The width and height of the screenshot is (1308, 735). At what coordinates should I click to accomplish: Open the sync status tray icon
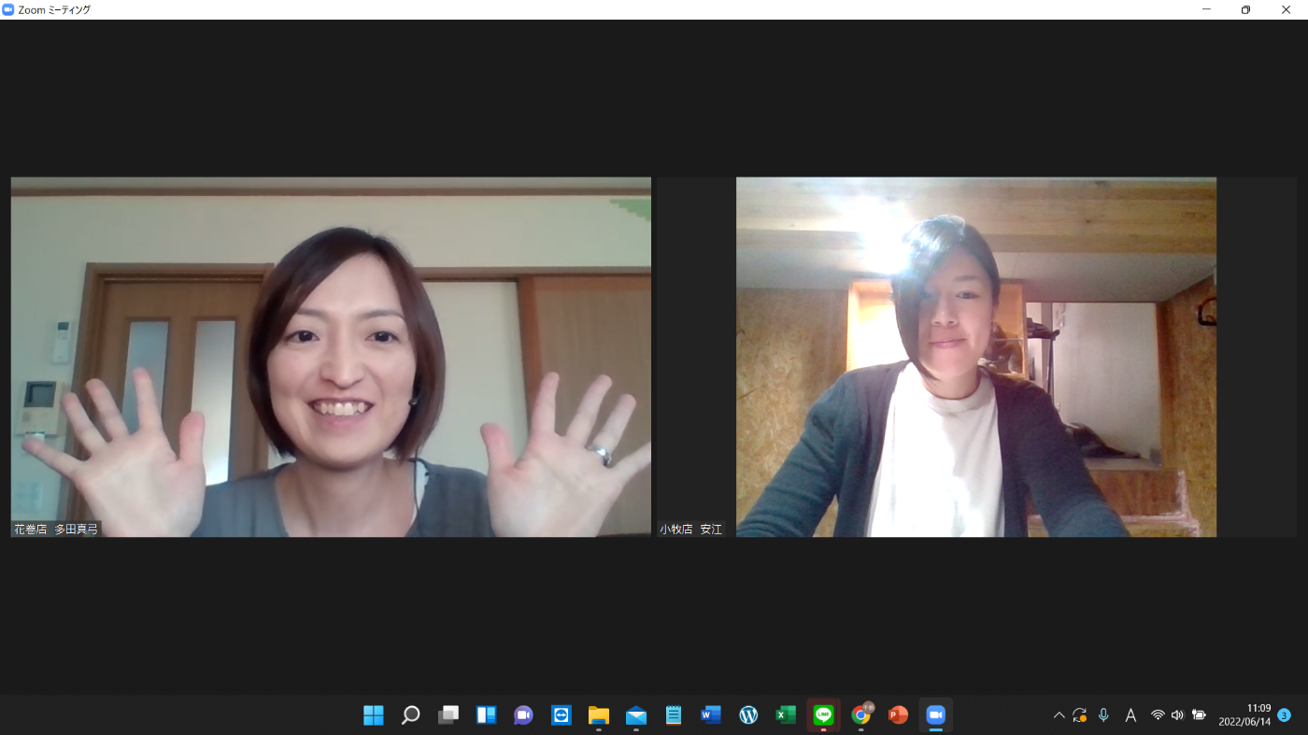click(x=1079, y=715)
